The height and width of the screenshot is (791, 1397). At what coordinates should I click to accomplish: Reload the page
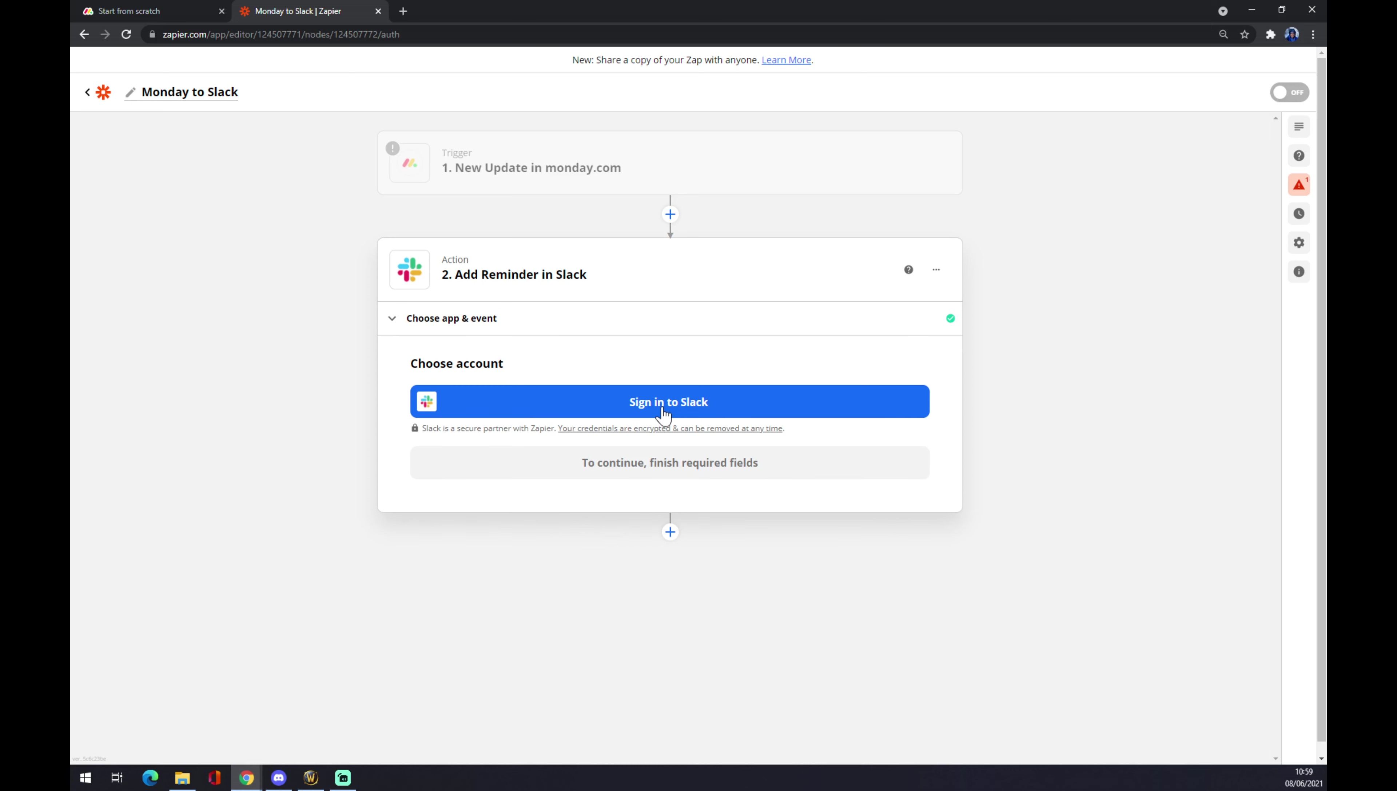click(x=126, y=34)
